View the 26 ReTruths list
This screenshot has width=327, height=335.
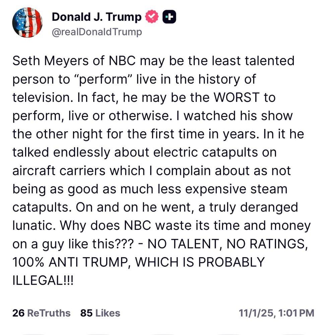(41, 313)
